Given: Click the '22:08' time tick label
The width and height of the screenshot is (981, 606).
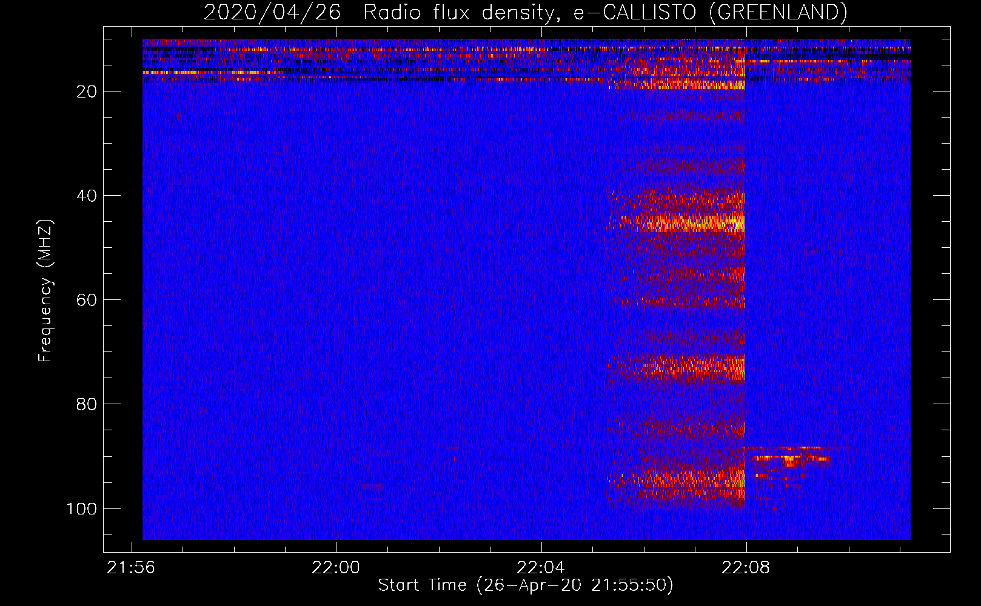Looking at the screenshot, I should [746, 568].
